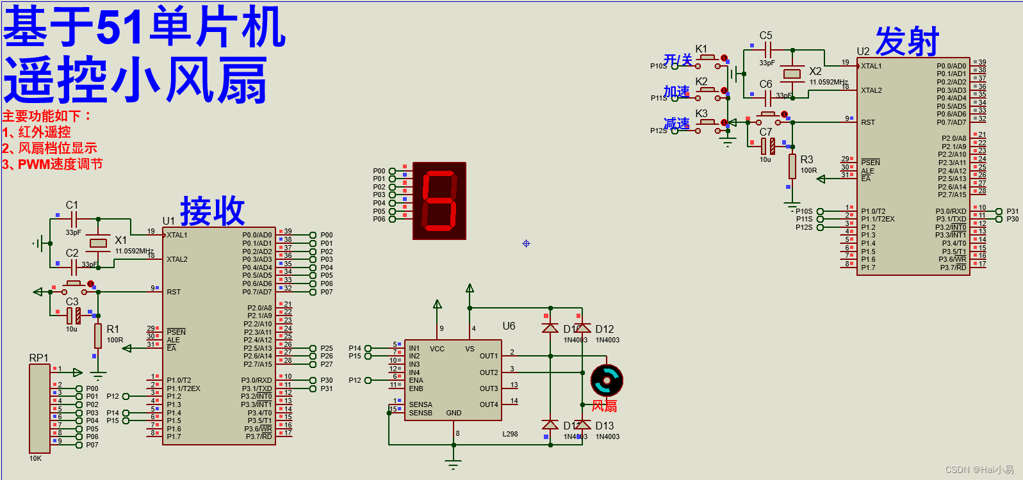Click the '开/关' label near K1
Viewport: 1023px width, 480px height.
[x=678, y=60]
